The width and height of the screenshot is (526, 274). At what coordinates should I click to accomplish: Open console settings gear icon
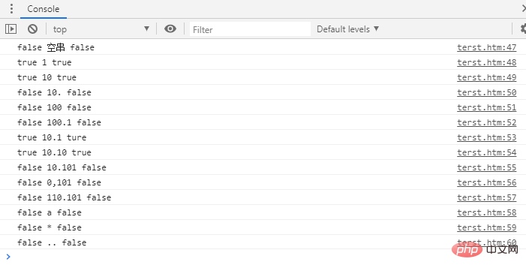523,29
